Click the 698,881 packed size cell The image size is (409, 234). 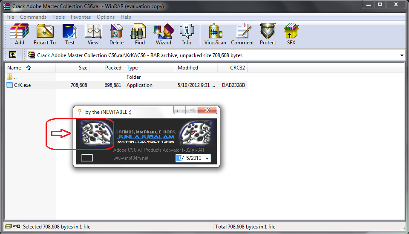tap(112, 85)
